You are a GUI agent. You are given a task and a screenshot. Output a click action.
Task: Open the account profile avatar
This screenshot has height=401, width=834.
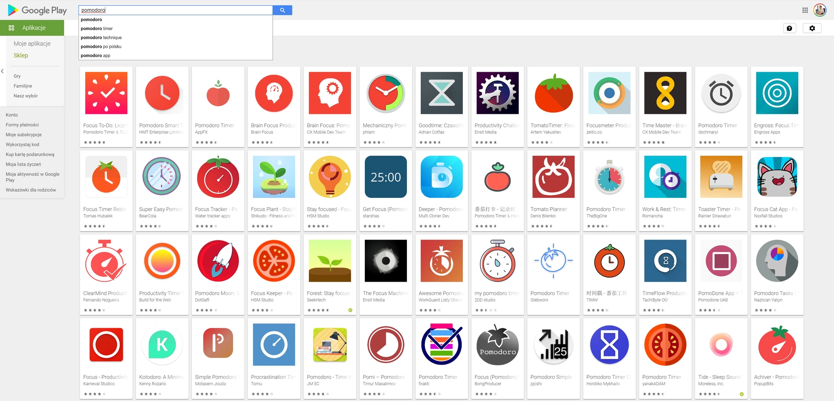(x=820, y=10)
